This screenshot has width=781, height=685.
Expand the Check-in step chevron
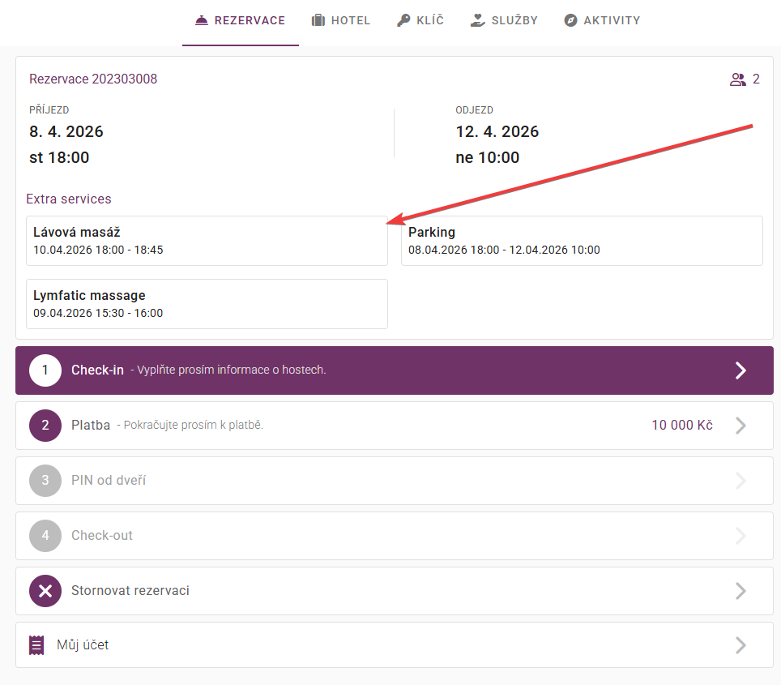[x=740, y=370]
